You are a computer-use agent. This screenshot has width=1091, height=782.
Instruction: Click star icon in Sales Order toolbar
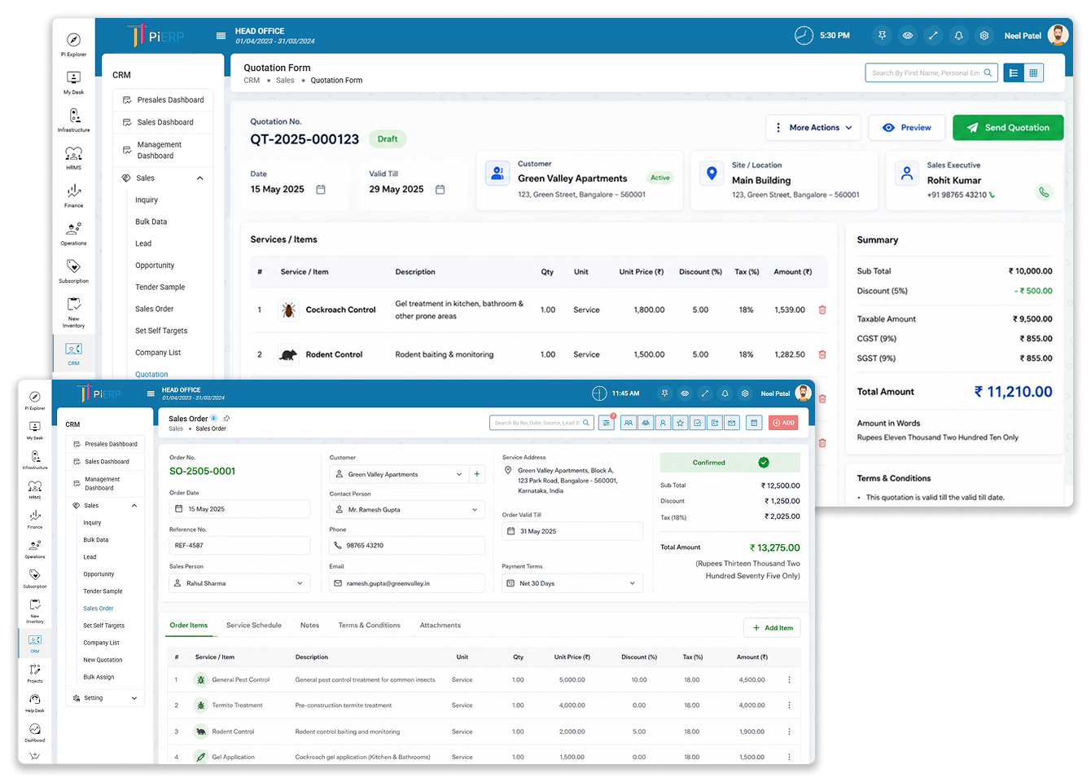680,423
